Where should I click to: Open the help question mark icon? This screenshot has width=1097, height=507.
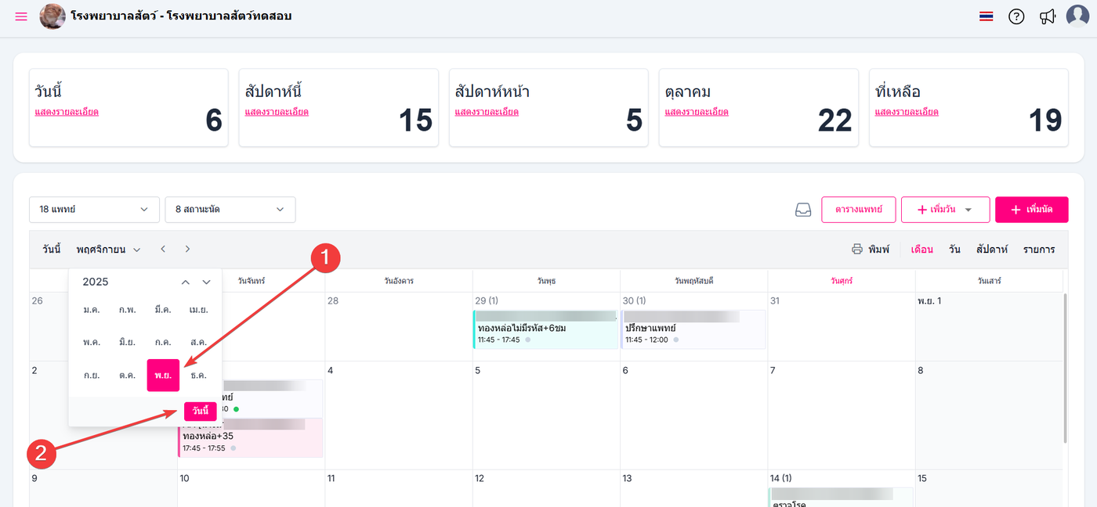1016,16
